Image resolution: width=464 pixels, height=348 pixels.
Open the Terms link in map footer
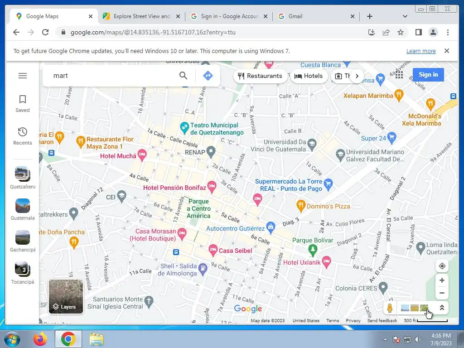[x=333, y=320]
